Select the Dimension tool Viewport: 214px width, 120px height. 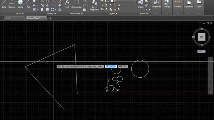tap(77, 4)
